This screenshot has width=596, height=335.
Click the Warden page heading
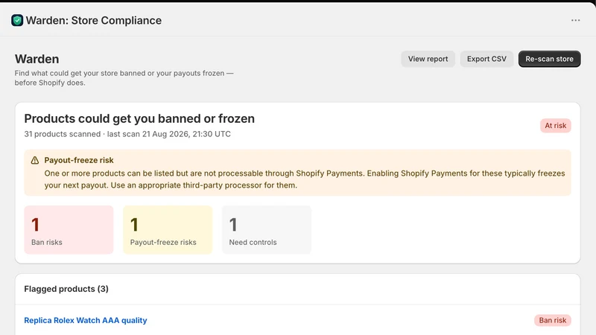coord(37,59)
